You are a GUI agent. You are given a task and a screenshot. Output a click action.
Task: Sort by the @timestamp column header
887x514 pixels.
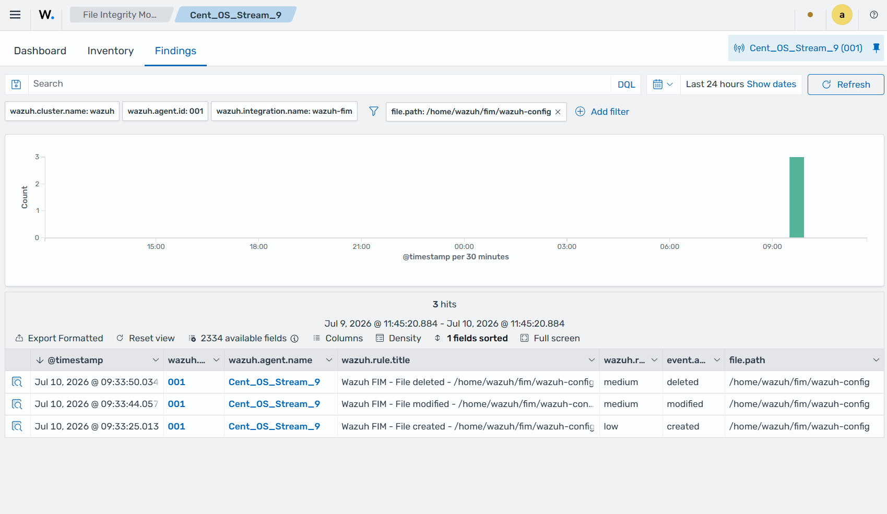coord(75,360)
